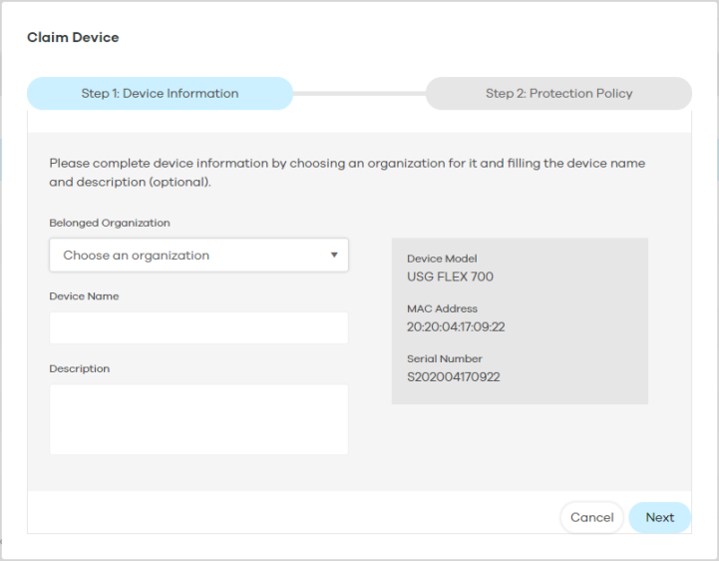The image size is (719, 561).
Task: Click the Next button
Action: coord(659,517)
